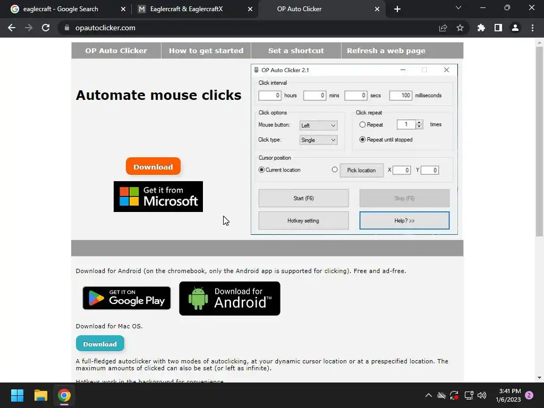
Task: Open the Mouse button dropdown
Action: 318,125
